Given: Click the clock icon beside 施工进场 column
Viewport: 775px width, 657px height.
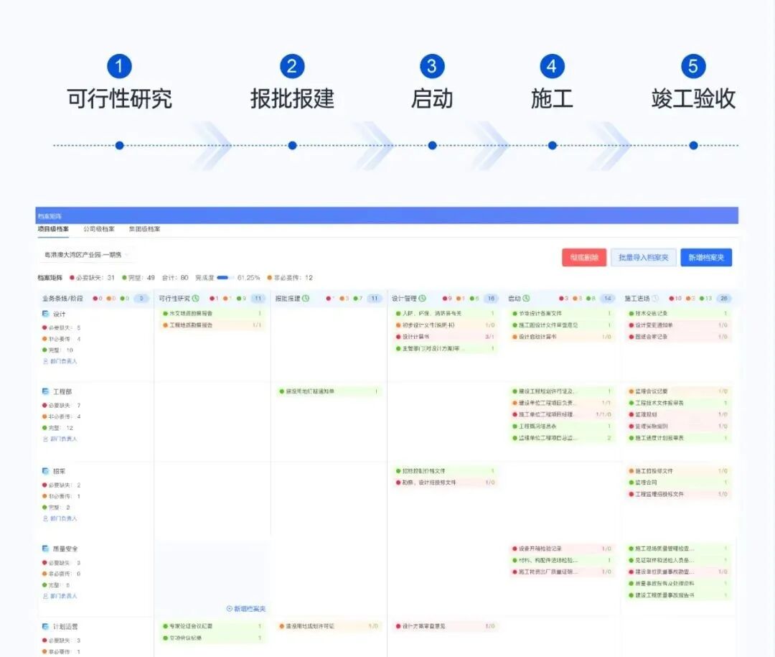Looking at the screenshot, I should (654, 298).
